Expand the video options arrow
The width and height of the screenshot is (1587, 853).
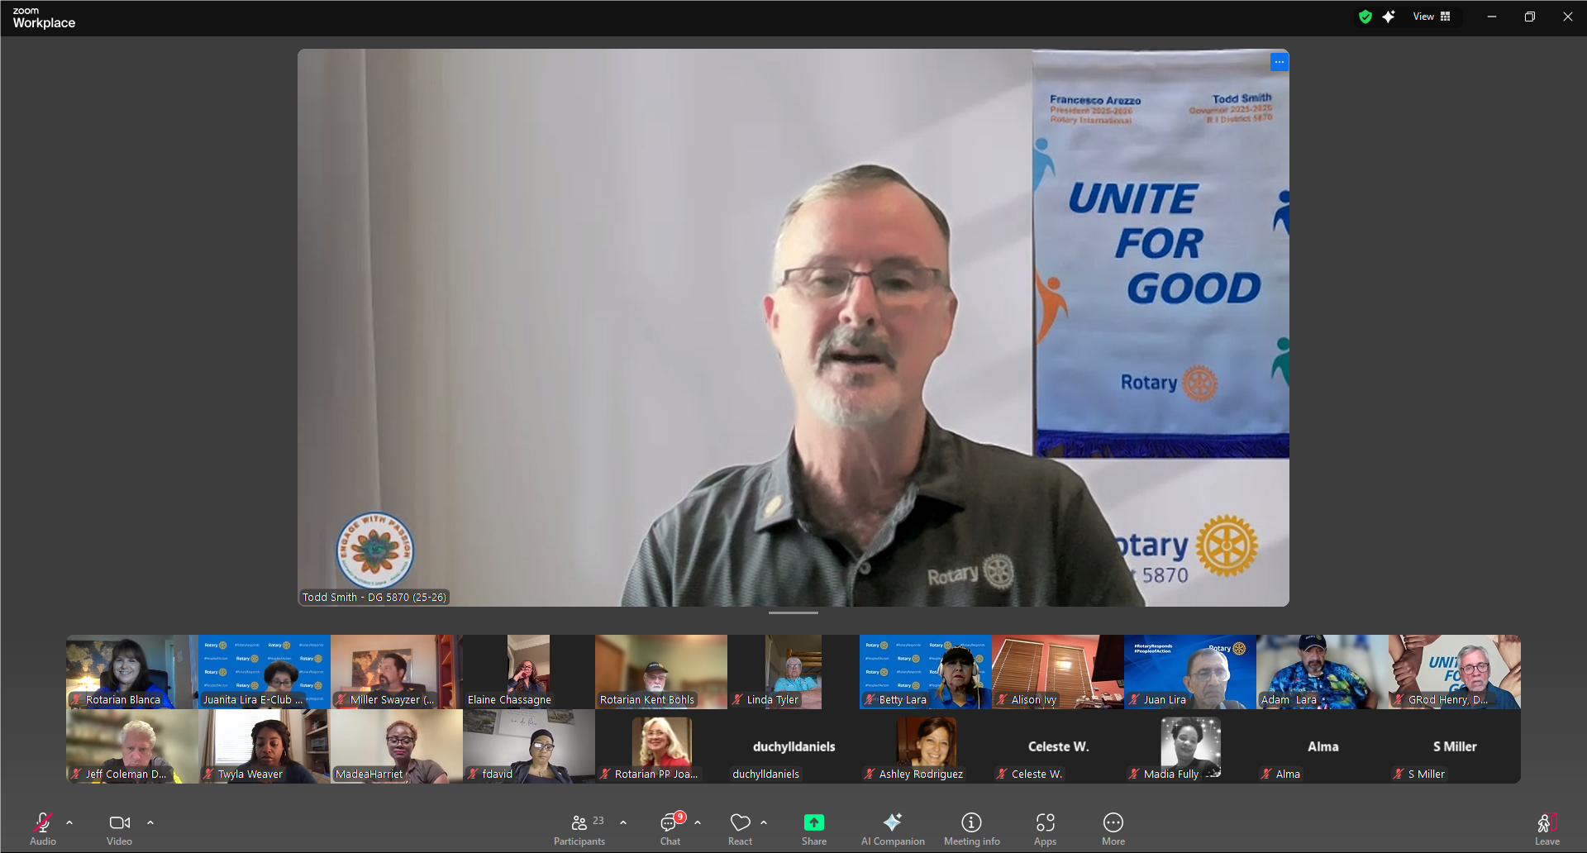coord(150,822)
